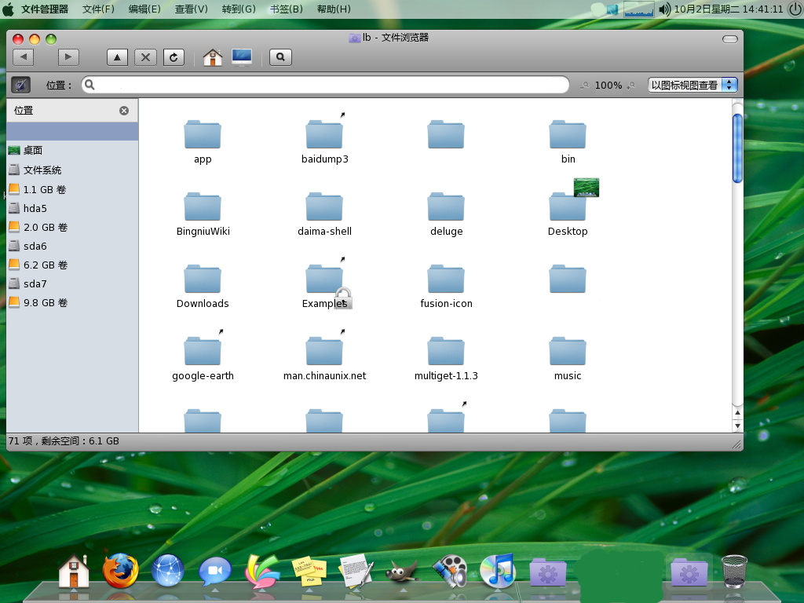Open the sidebar 位置 panel selector
This screenshot has width=804, height=603.
click(24, 110)
